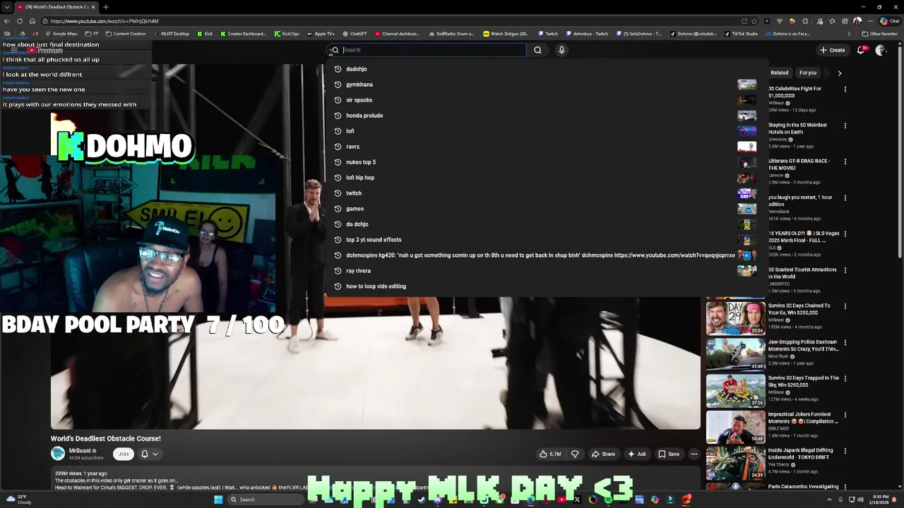Open Kick bookmark in bookmarks bar

click(205, 34)
